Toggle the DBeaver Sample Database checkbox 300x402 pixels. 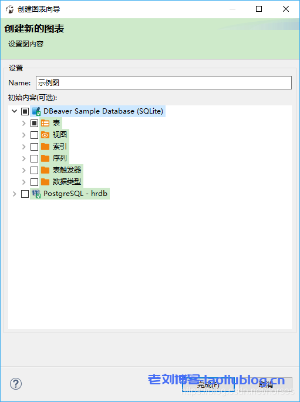pyautogui.click(x=25, y=111)
